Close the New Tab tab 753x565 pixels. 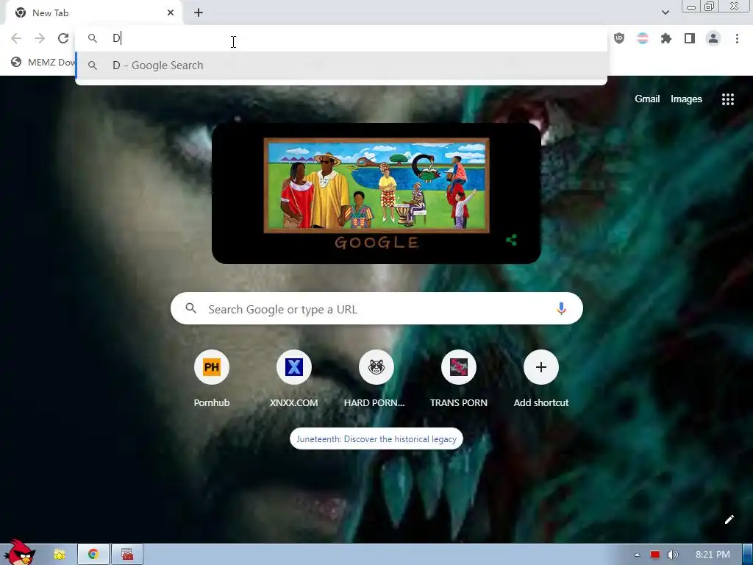(x=171, y=13)
